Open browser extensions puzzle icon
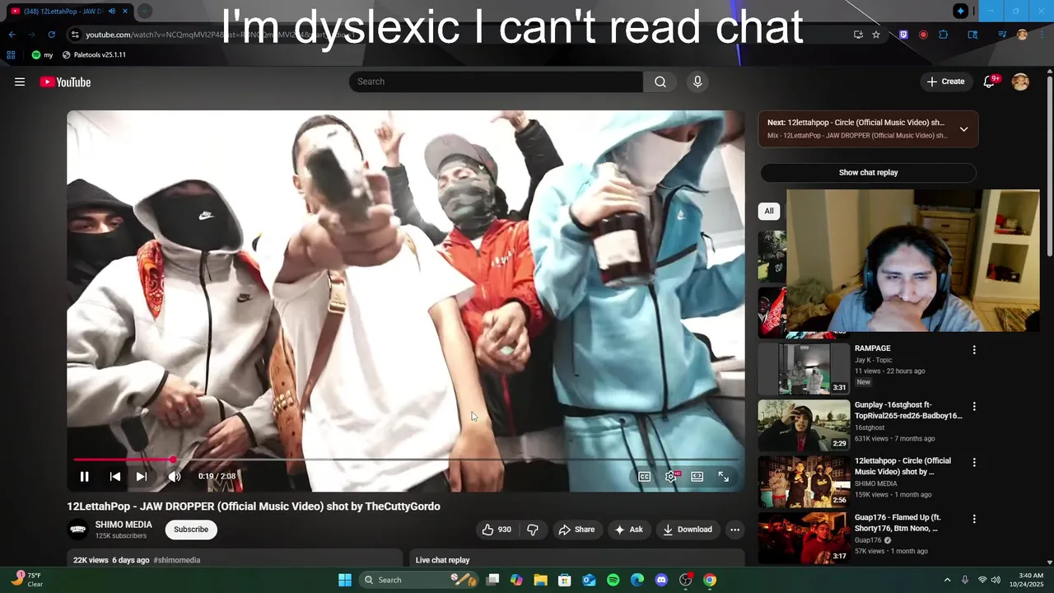The height and width of the screenshot is (593, 1054). pos(944,35)
